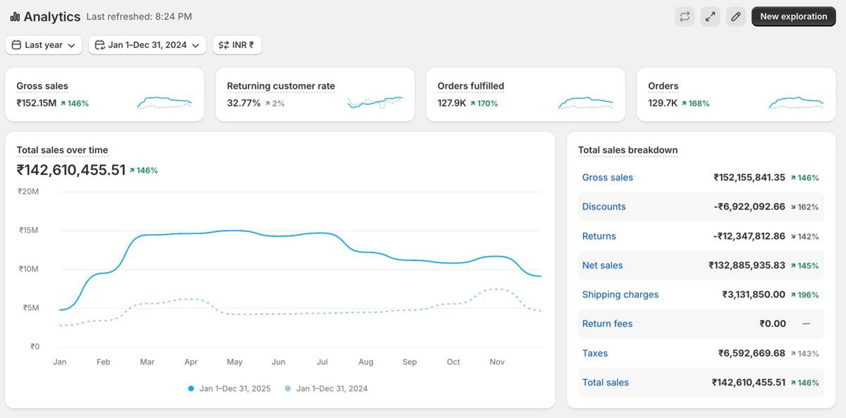Image resolution: width=846 pixels, height=418 pixels.
Task: Click the calendar icon in Last year filter
Action: click(x=16, y=44)
